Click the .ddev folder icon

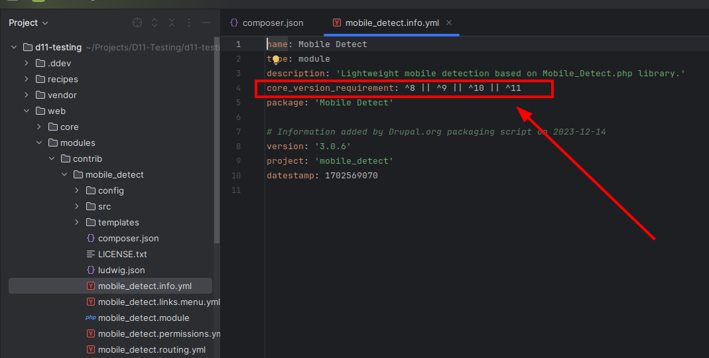point(40,63)
